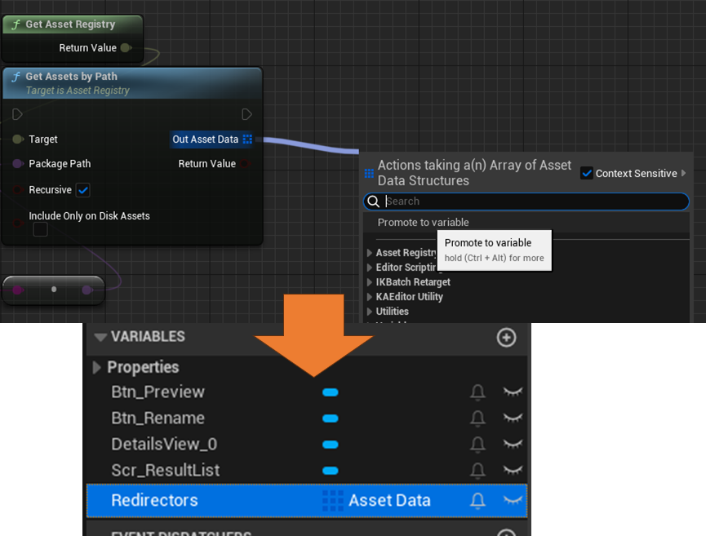This screenshot has height=536, width=706.
Task: Click the search magnifier icon
Action: click(373, 202)
